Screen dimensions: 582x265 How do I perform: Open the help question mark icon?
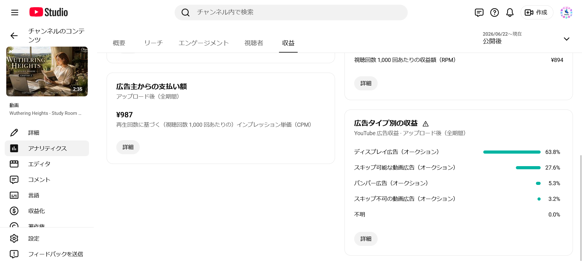495,13
